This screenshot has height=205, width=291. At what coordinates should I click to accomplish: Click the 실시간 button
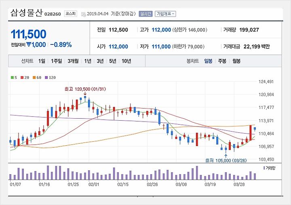145,14
